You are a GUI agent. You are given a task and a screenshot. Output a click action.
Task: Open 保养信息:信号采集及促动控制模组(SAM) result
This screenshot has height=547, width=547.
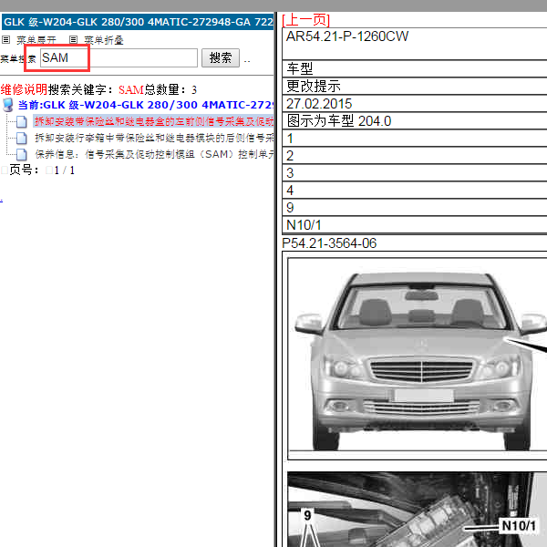[154, 154]
